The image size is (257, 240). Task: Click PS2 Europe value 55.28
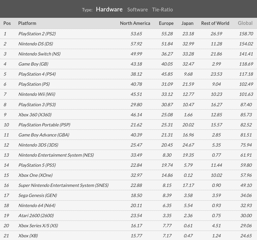tap(167, 34)
